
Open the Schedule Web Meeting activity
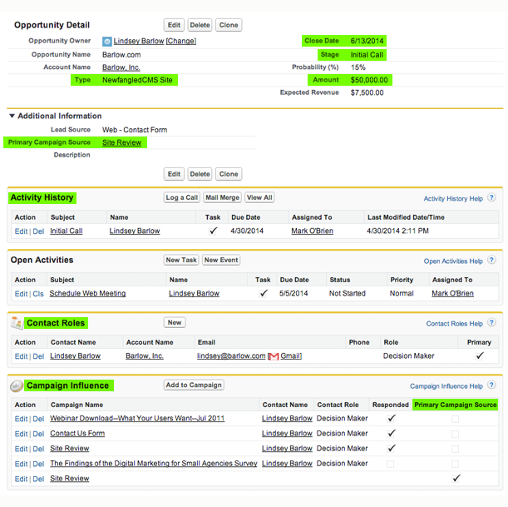pyautogui.click(x=87, y=294)
